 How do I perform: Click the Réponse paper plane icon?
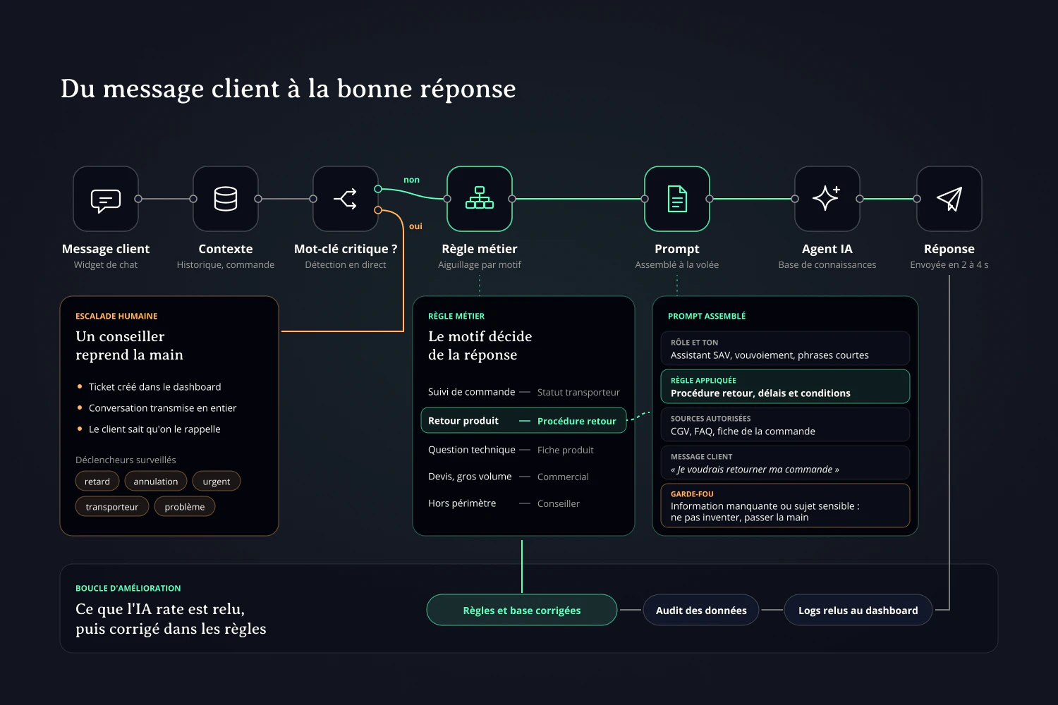[x=949, y=199]
